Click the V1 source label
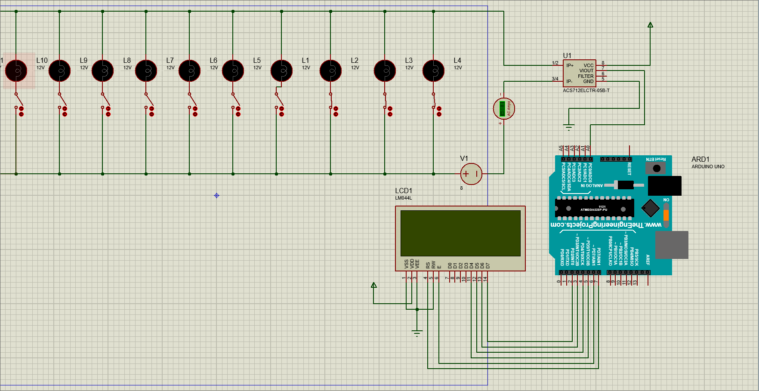This screenshot has width=759, height=391. click(x=464, y=158)
